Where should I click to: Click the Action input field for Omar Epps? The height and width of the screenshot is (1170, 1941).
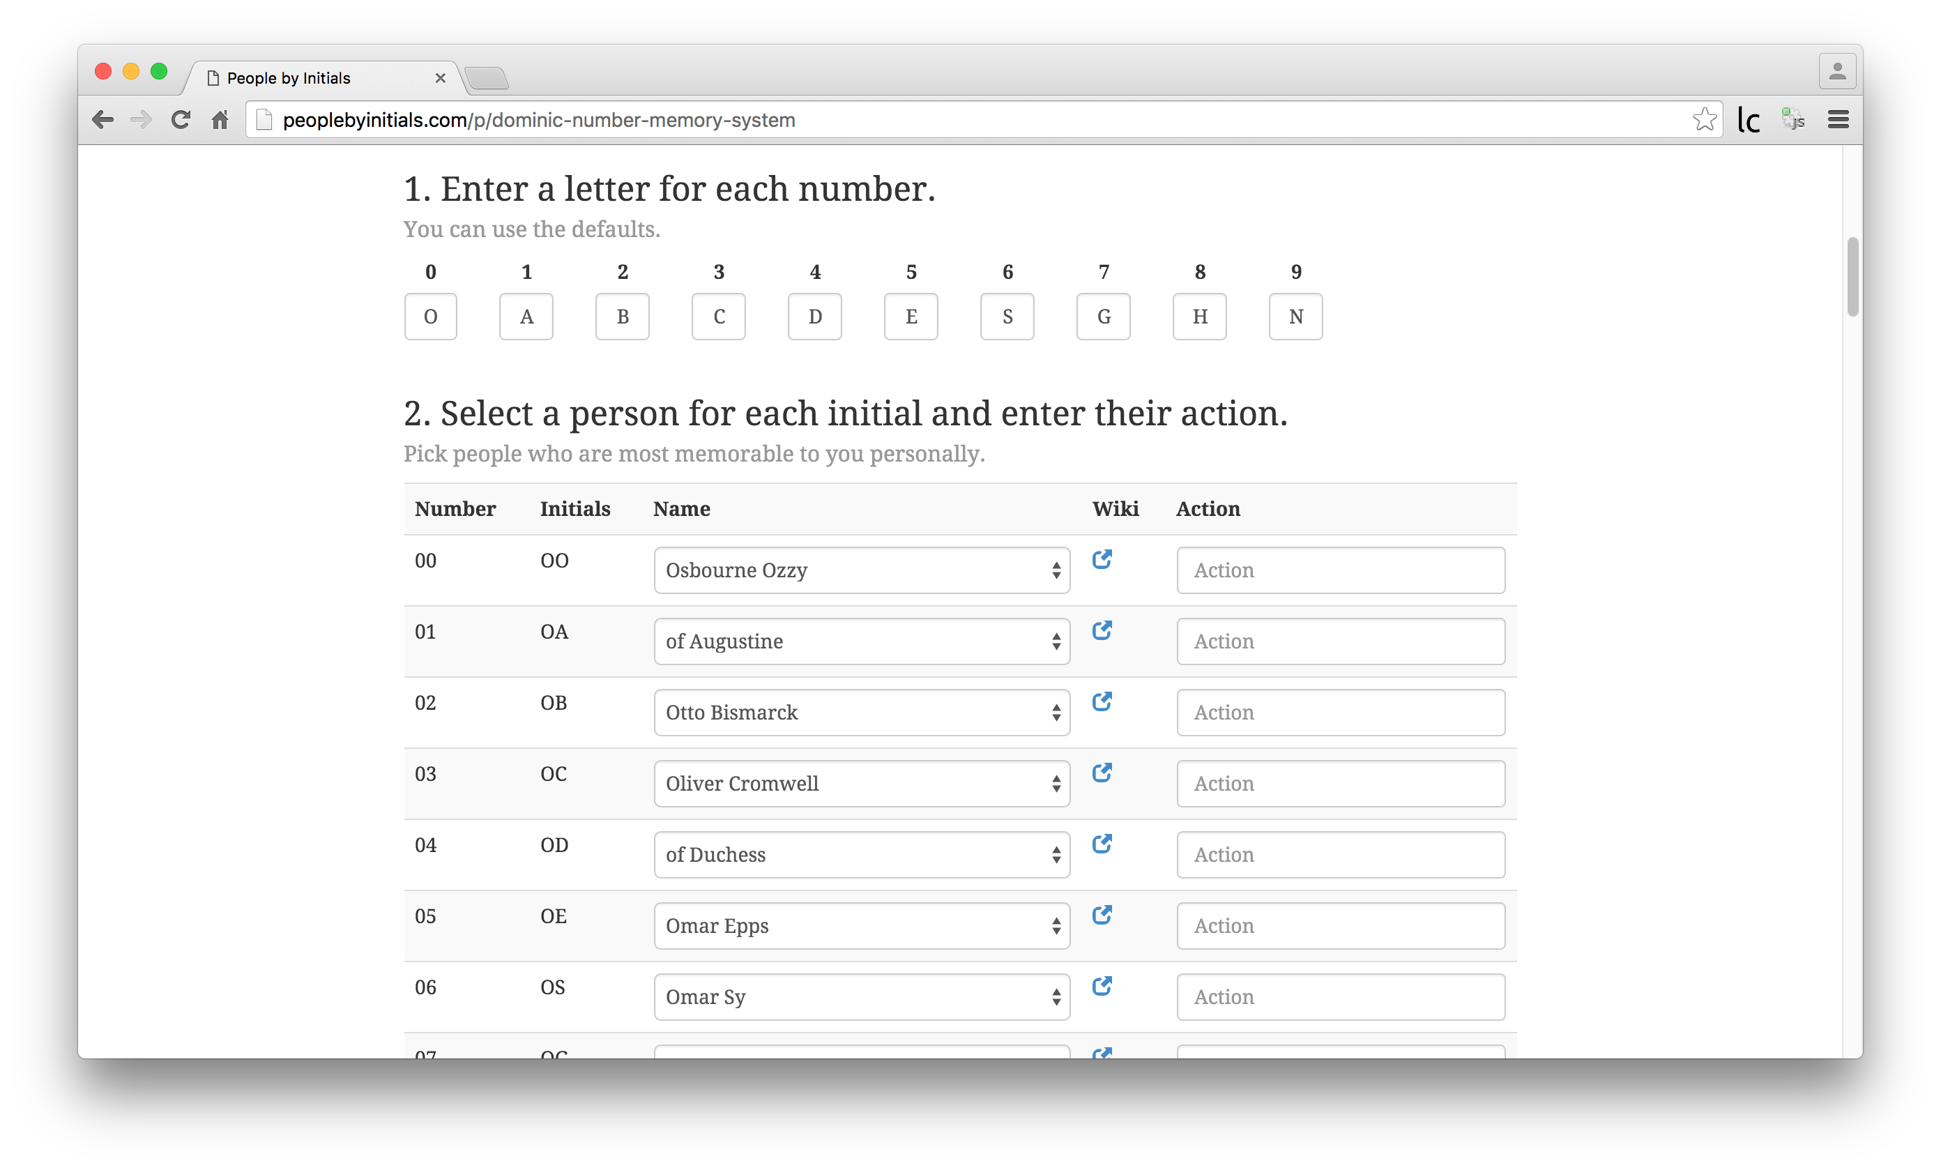(1341, 926)
